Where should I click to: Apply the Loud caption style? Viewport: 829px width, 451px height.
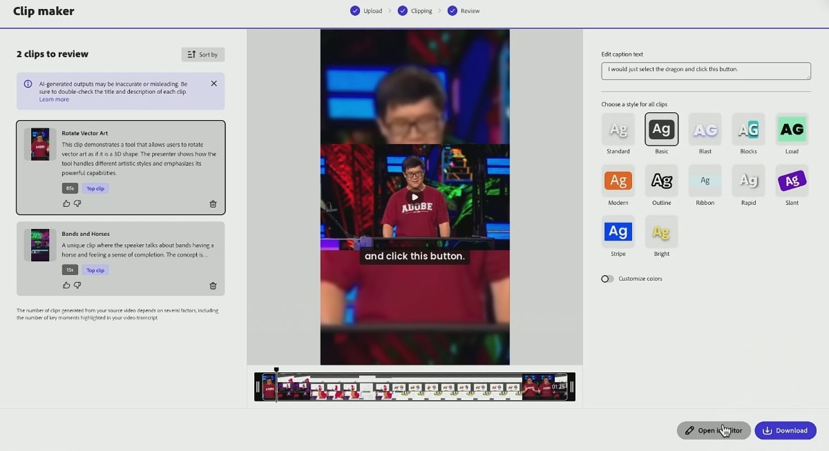792,129
